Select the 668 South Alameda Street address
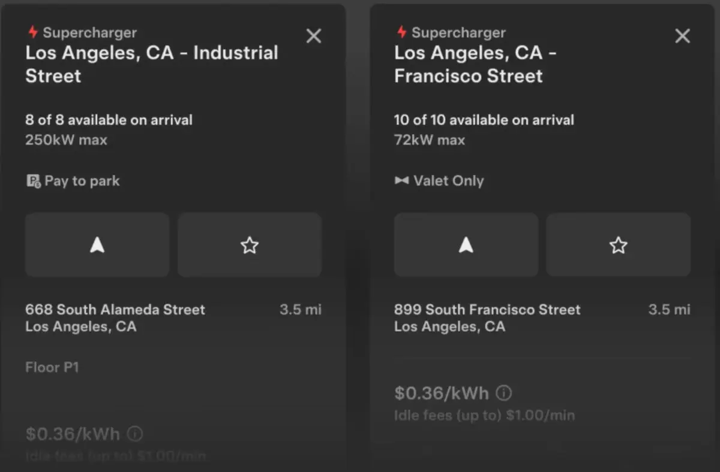 (x=115, y=310)
